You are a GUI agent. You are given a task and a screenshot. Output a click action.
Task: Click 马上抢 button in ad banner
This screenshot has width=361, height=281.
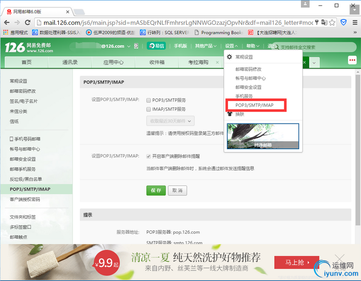pyautogui.click(x=296, y=262)
